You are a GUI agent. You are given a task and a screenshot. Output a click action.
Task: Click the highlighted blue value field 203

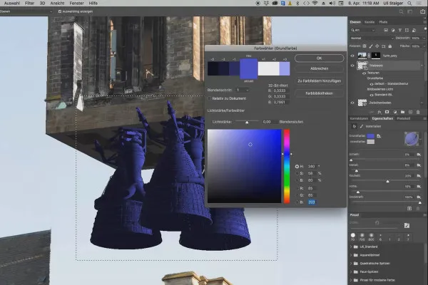coord(312,202)
